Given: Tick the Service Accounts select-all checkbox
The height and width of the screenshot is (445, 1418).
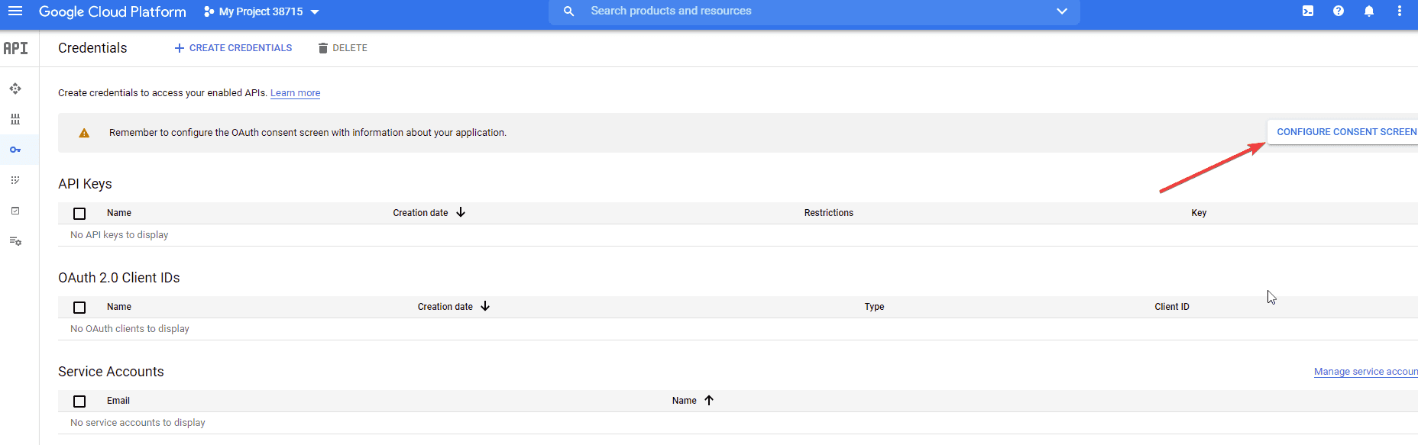Looking at the screenshot, I should (79, 401).
